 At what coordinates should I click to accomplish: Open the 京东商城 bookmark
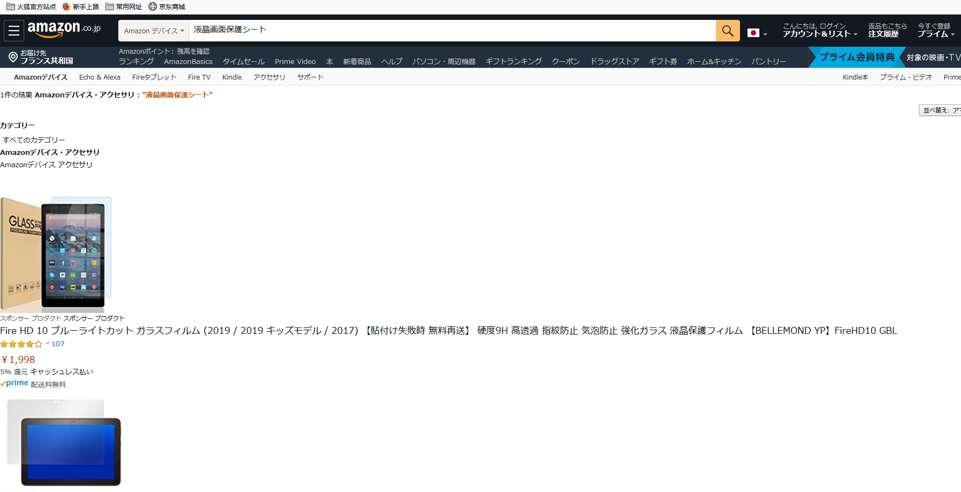click(167, 6)
